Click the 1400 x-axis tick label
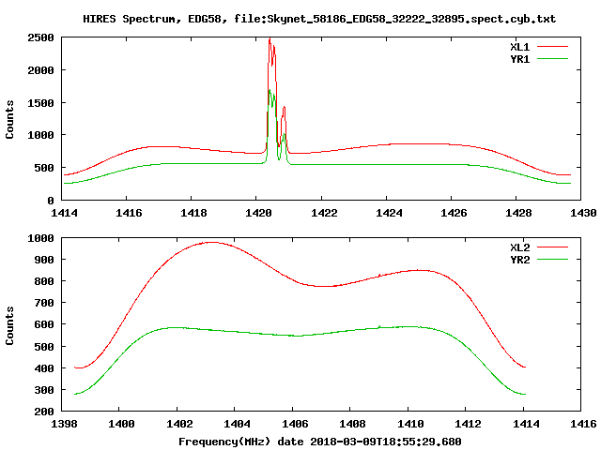The height and width of the screenshot is (450, 601). (121, 424)
